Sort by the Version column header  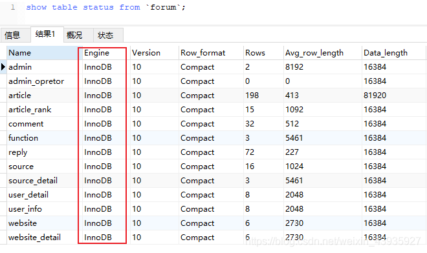coord(155,53)
